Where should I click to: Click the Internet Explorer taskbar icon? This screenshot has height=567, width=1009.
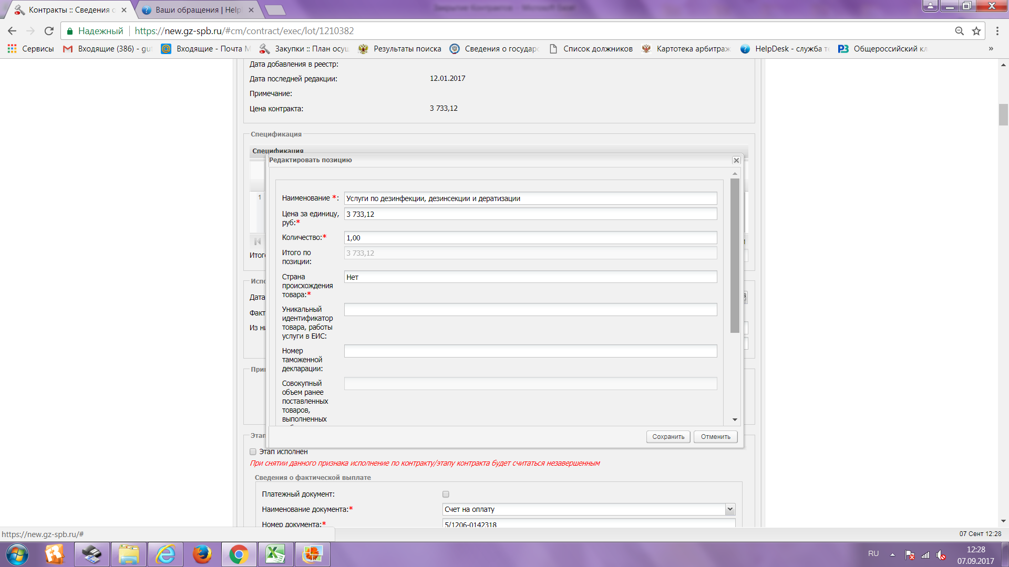tap(166, 554)
